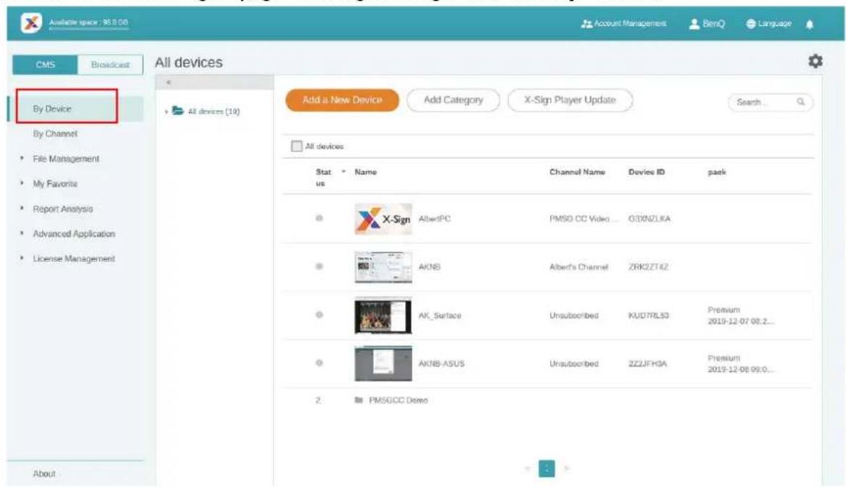The height and width of the screenshot is (487, 846).
Task: Click the search magnifier icon
Action: pyautogui.click(x=800, y=102)
